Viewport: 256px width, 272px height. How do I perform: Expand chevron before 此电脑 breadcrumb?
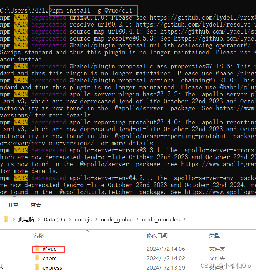[x=14, y=219]
